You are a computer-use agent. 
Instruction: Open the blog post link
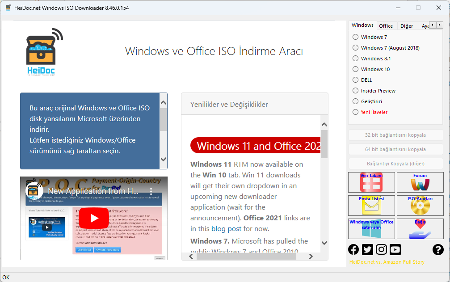tap(226, 229)
